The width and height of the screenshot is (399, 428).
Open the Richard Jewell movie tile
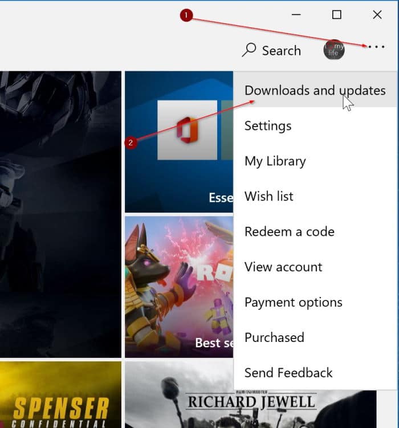coord(251,409)
